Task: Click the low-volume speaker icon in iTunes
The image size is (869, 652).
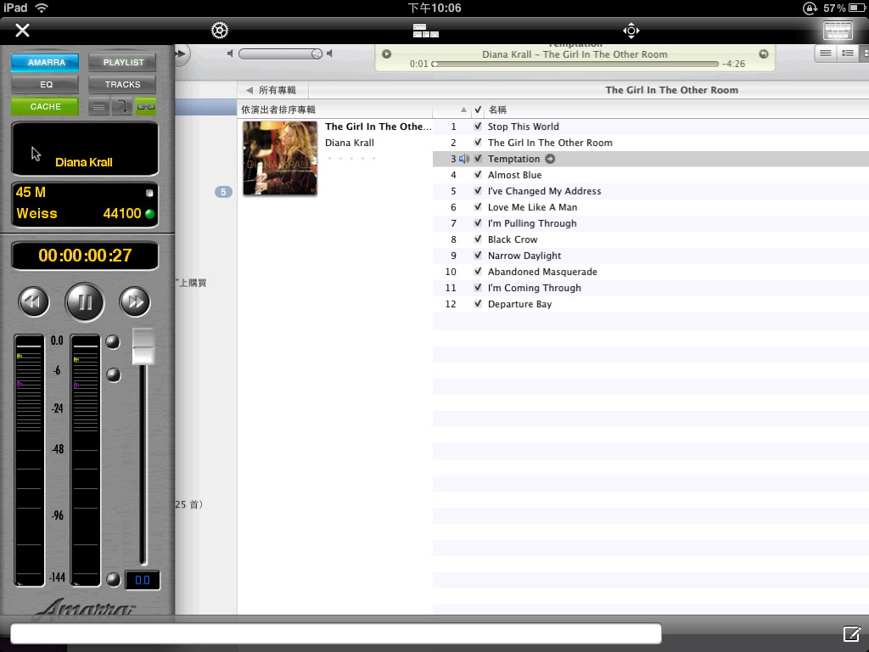Action: [x=230, y=53]
